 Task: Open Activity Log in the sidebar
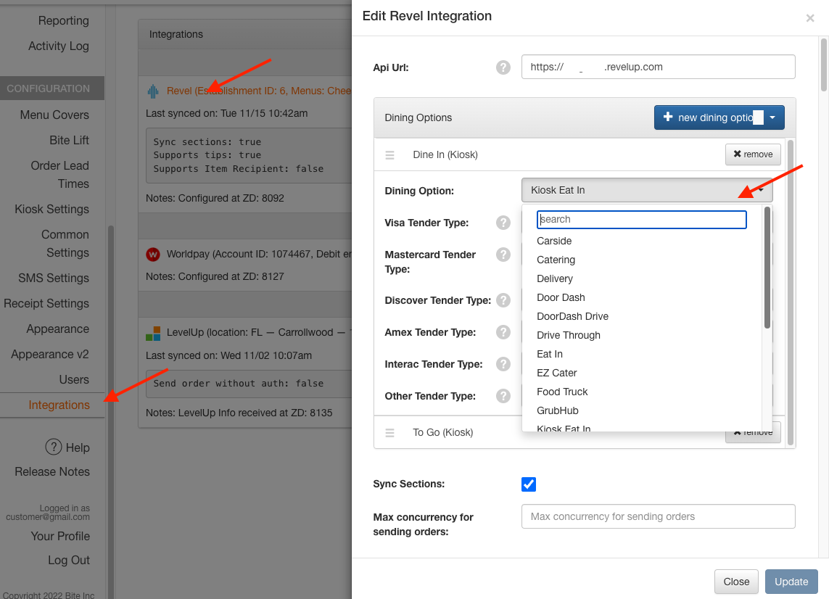(59, 46)
